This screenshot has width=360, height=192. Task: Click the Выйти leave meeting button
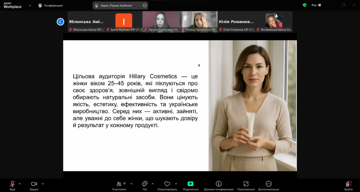[x=348, y=186]
